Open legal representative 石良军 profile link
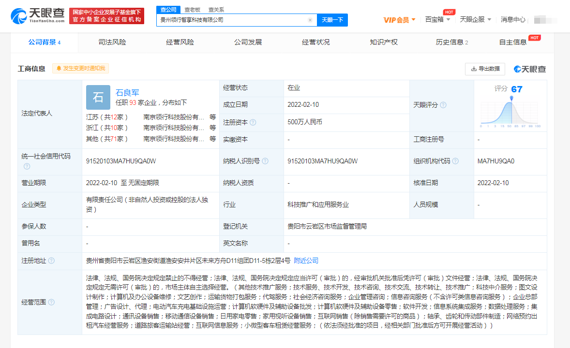The height and width of the screenshot is (348, 570). click(x=127, y=93)
